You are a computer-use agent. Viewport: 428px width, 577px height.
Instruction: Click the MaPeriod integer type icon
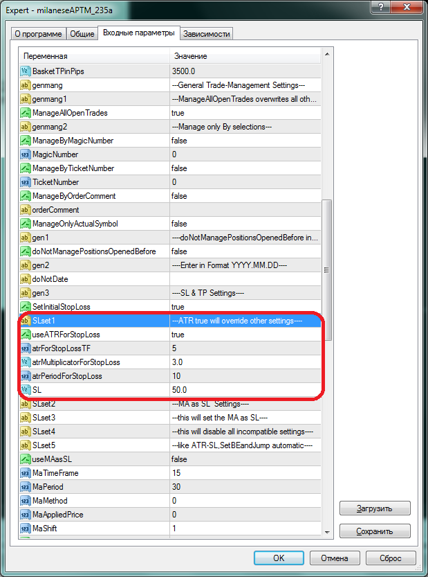pos(26,487)
